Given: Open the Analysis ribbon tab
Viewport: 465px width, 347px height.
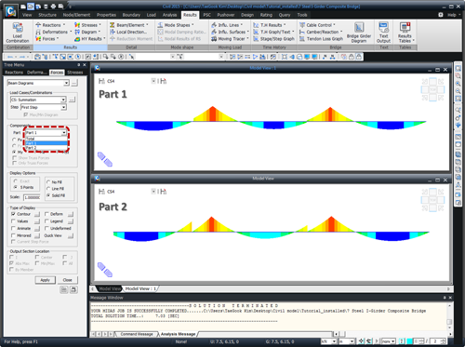Looking at the screenshot, I should 169,15.
